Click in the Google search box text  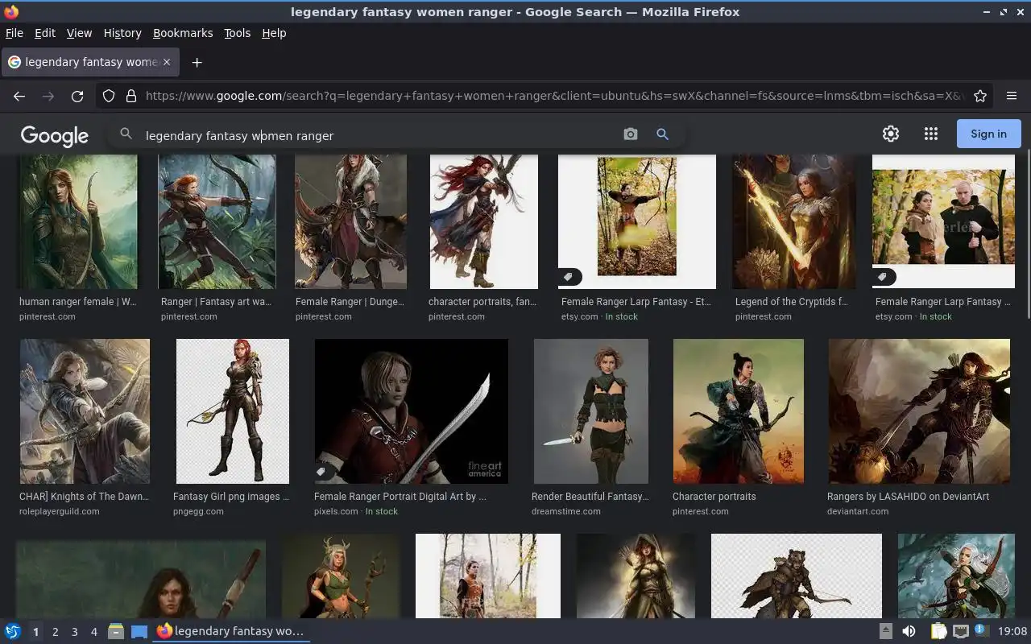pos(239,135)
